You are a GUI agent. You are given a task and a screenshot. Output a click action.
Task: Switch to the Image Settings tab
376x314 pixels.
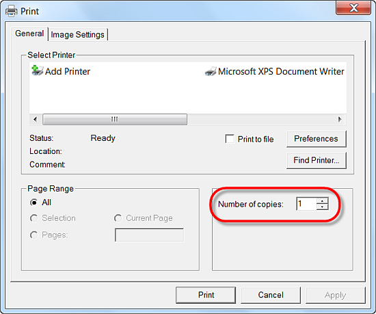pos(78,34)
